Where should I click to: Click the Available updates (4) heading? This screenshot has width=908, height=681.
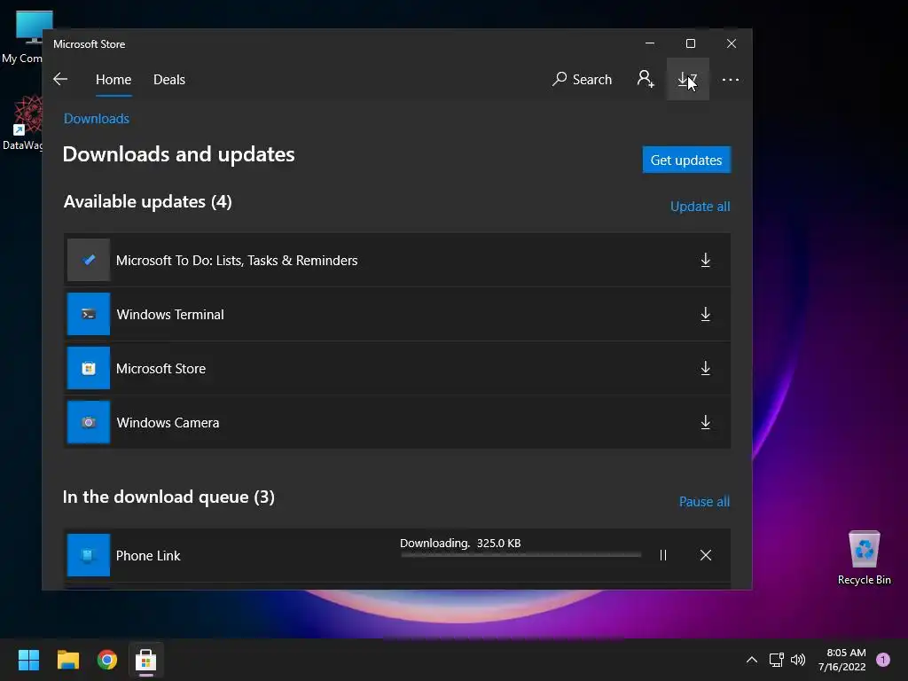click(x=148, y=201)
